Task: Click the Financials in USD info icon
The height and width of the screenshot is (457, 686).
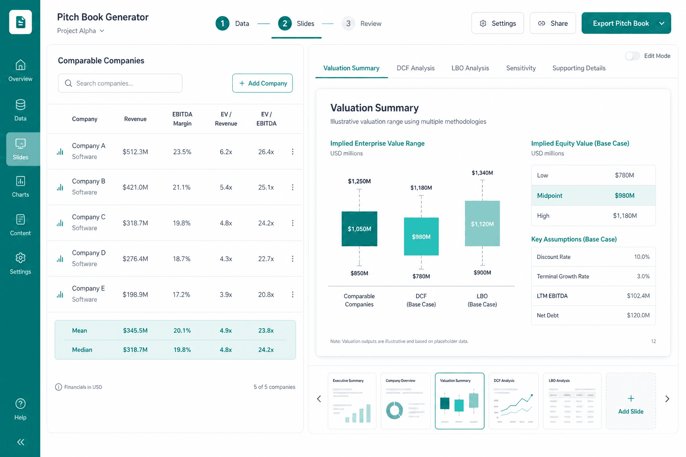Action: (x=59, y=387)
